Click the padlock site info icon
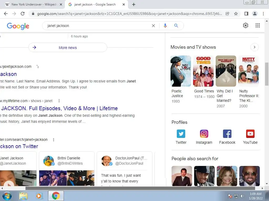Viewport: 269px width, 201px height. click(x=33, y=14)
